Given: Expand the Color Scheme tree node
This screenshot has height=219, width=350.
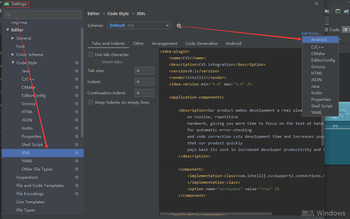Looking at the screenshot, I should (13, 54).
